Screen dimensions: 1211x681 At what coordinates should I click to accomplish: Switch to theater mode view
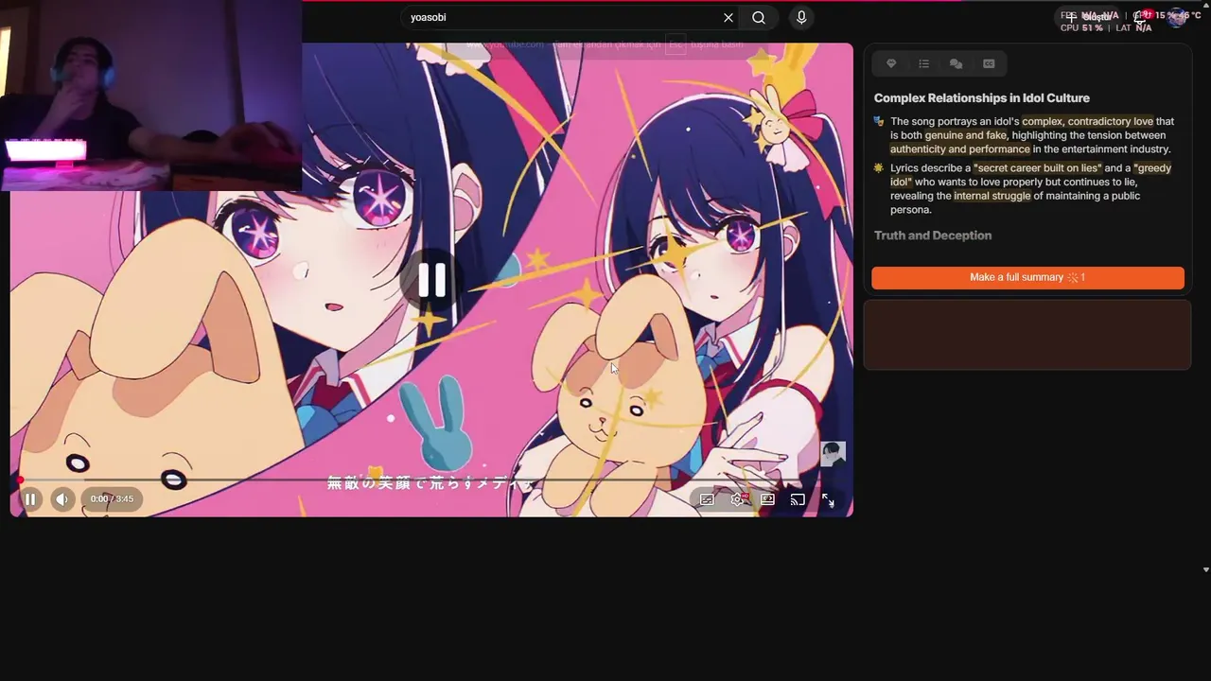tap(767, 499)
